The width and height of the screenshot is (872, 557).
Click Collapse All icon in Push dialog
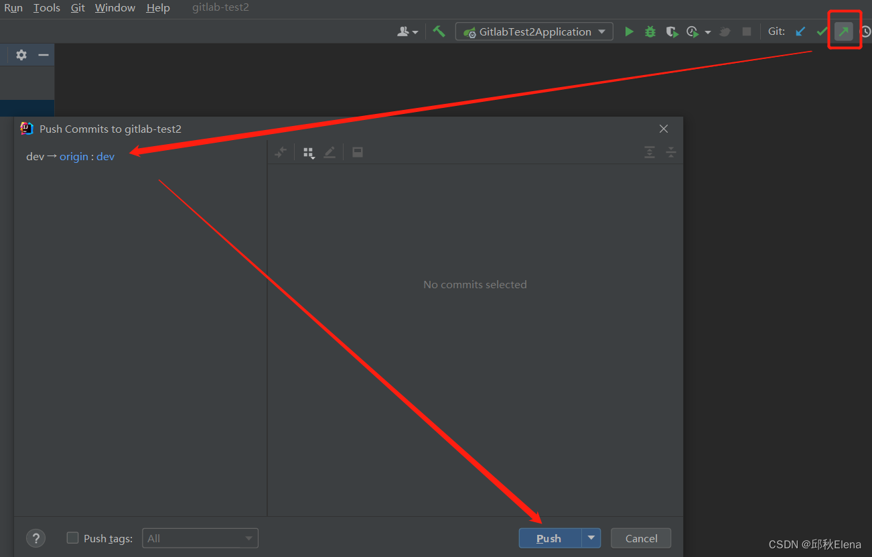pyautogui.click(x=671, y=152)
